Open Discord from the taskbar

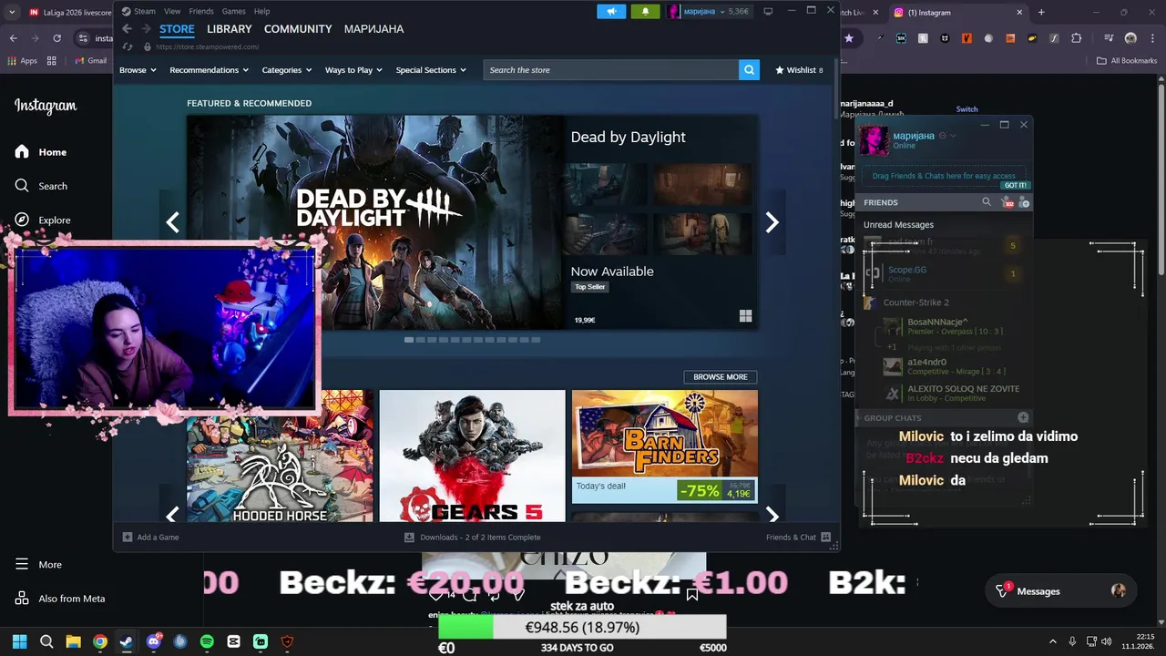[153, 641]
